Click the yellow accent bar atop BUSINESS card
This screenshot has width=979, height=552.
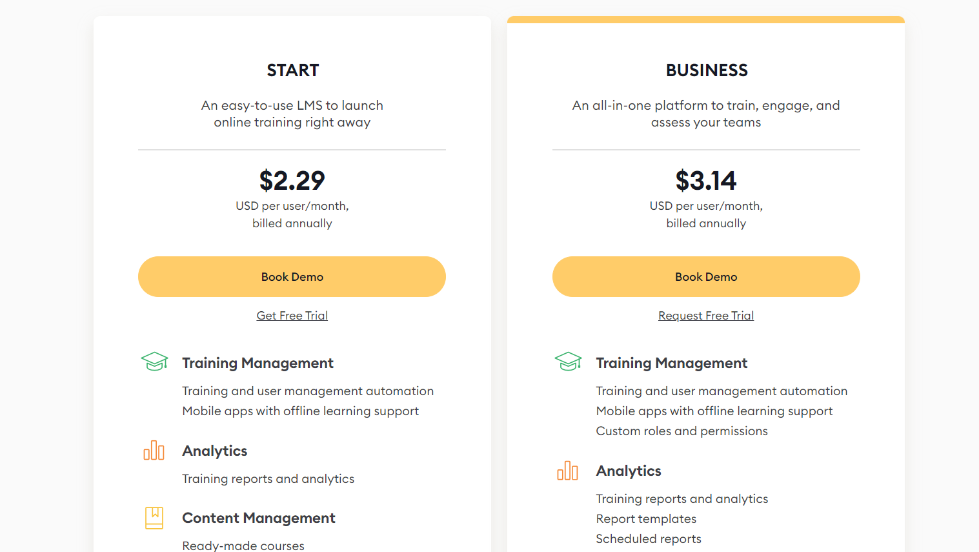tap(706, 19)
